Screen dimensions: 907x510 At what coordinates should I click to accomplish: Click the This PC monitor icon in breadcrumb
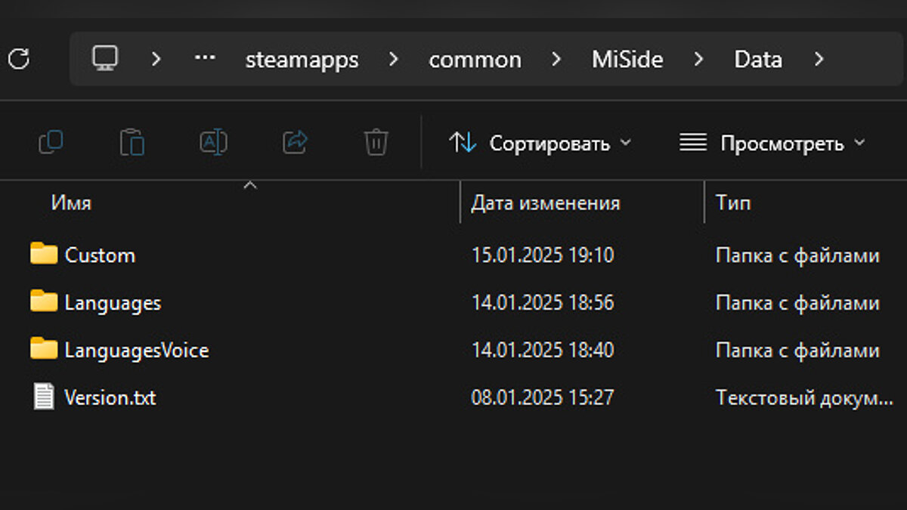click(105, 58)
